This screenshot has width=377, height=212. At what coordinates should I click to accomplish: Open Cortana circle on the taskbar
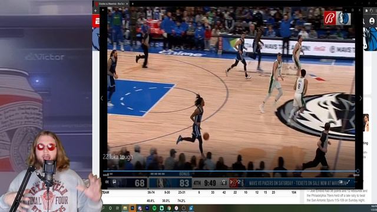point(110,208)
